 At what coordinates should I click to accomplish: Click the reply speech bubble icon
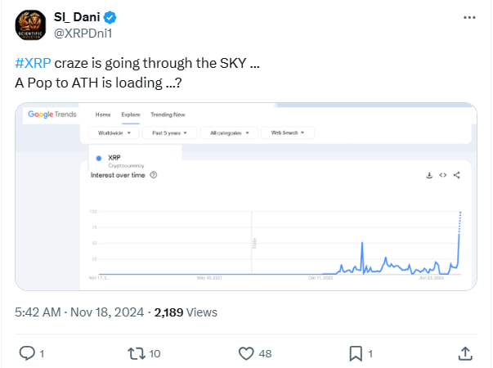[x=27, y=353]
